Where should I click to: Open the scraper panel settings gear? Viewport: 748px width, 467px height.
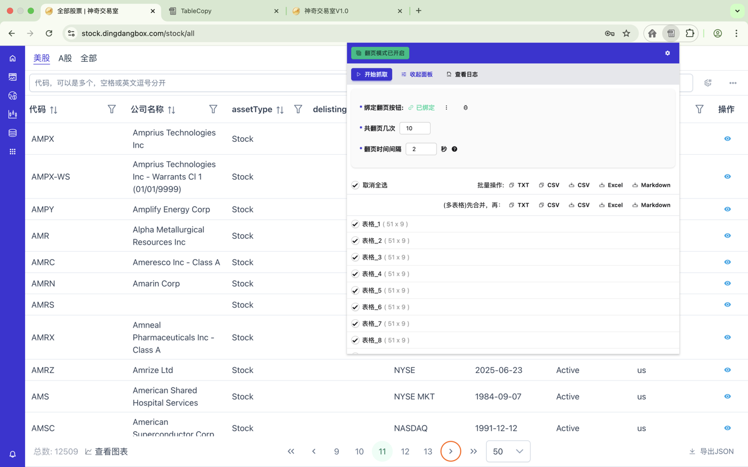(667, 53)
